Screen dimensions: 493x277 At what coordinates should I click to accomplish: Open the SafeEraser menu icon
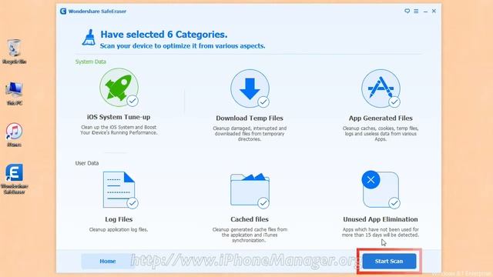pos(416,11)
